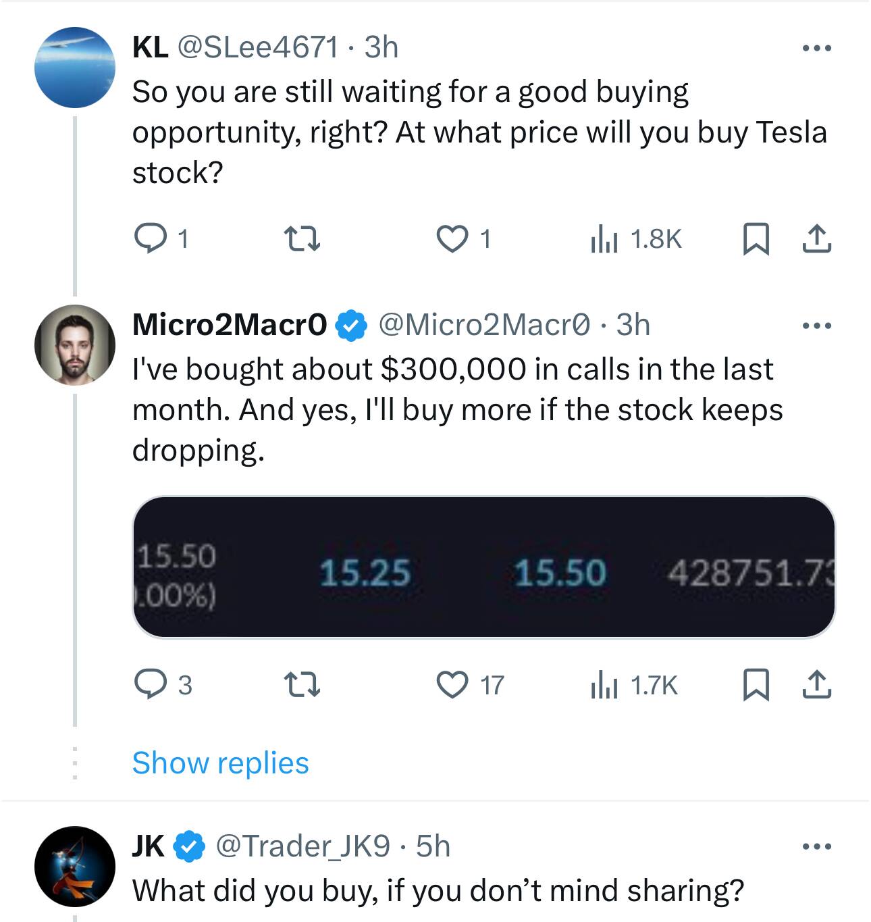Open more options for JK's tweet

(x=816, y=846)
